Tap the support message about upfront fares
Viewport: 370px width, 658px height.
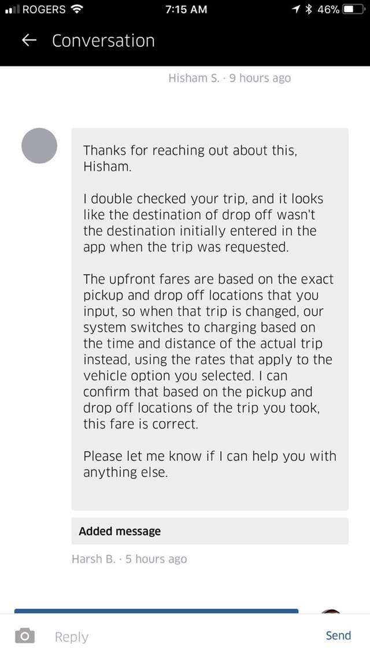tap(210, 319)
